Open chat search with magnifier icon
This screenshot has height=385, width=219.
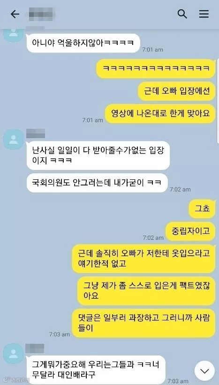pyautogui.click(x=182, y=14)
